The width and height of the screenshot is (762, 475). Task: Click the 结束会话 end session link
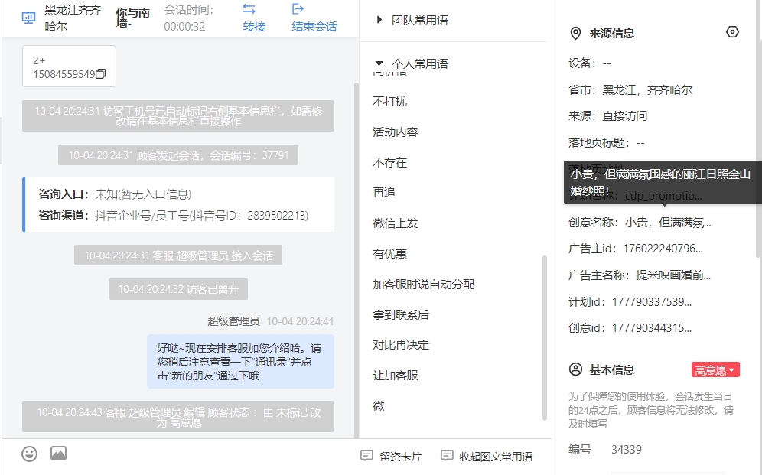pos(314,26)
